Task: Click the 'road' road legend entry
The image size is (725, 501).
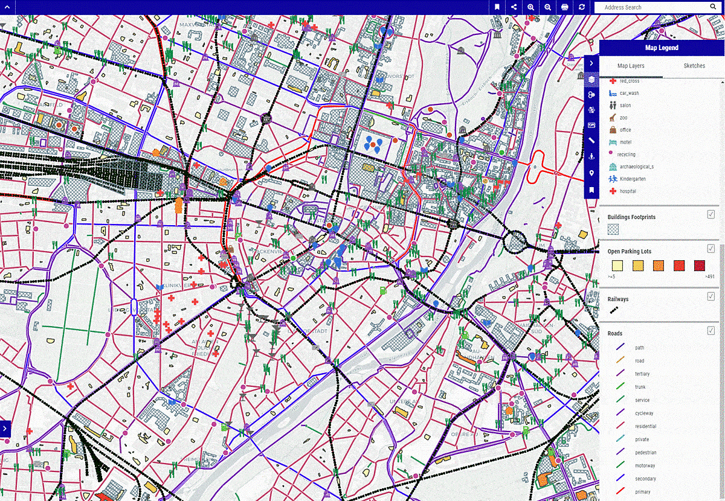Action: [639, 361]
